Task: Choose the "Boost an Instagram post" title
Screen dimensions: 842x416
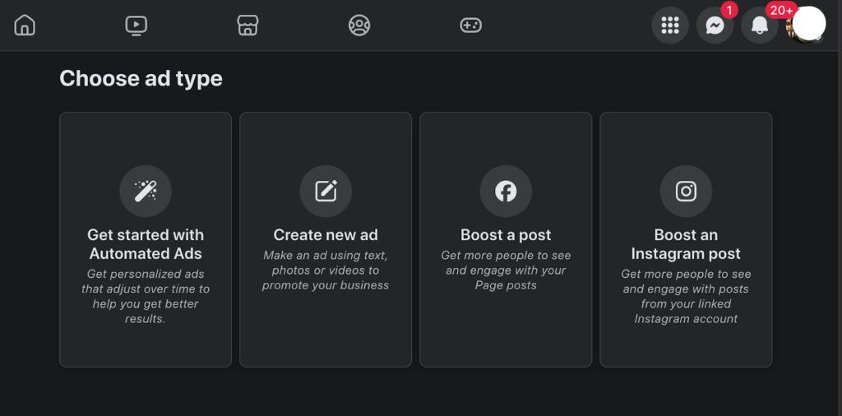Action: (686, 244)
